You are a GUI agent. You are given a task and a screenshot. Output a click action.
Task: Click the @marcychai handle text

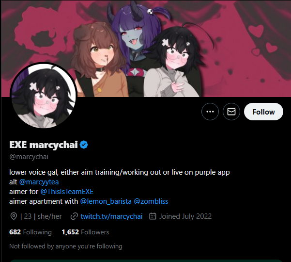29,157
